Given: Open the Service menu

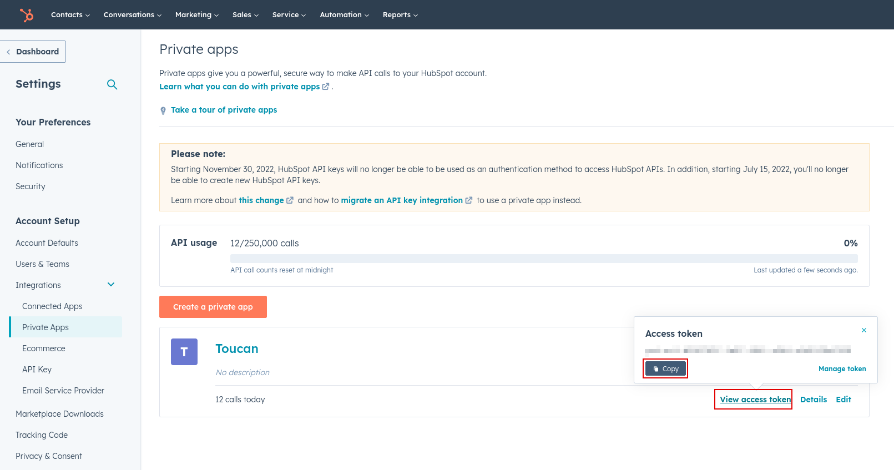Looking at the screenshot, I should 289,15.
